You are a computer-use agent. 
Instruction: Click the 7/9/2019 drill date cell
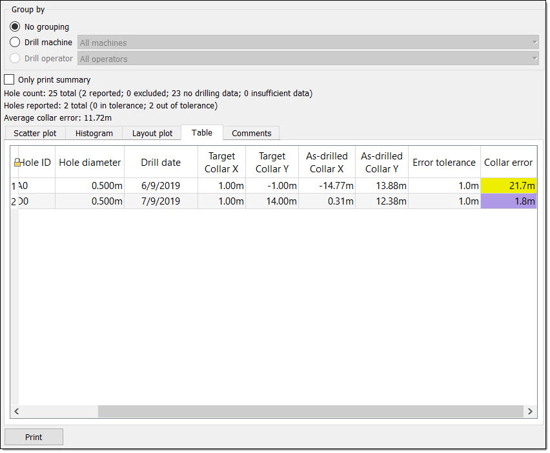[x=161, y=201]
